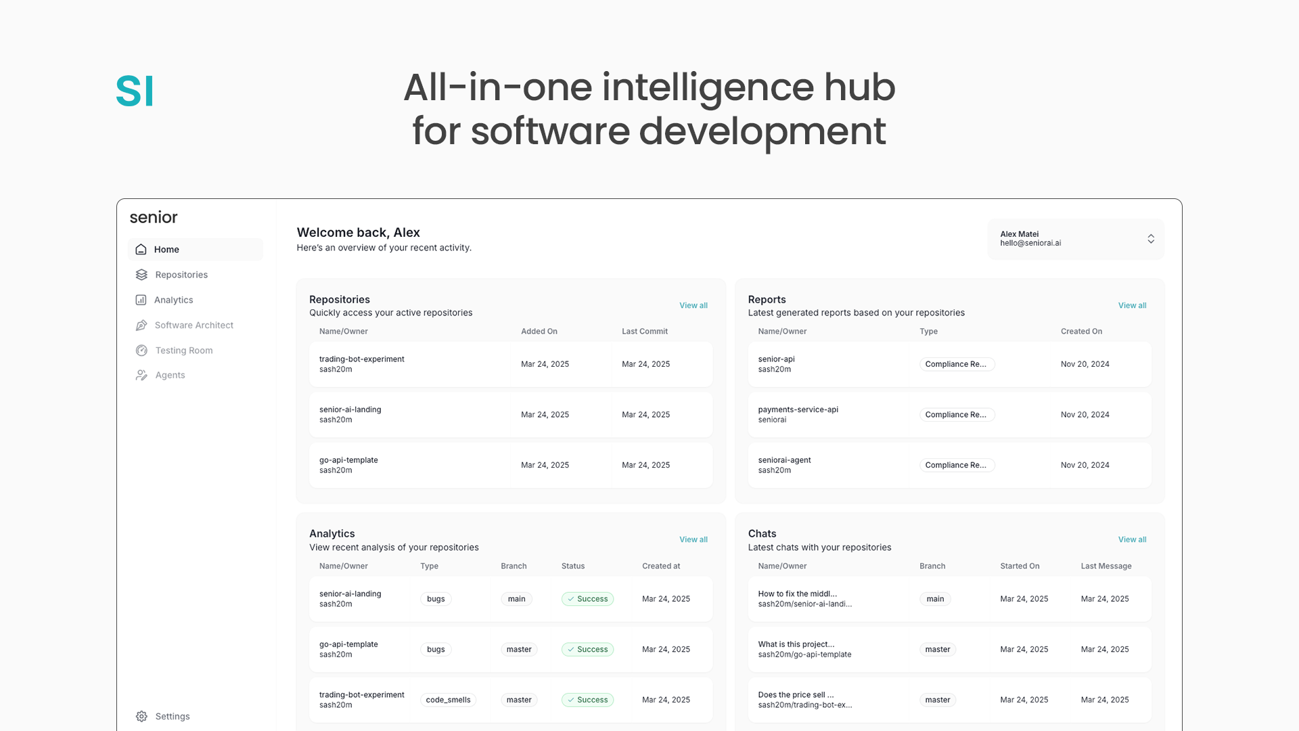Open the Testing Room menu item

pos(184,351)
